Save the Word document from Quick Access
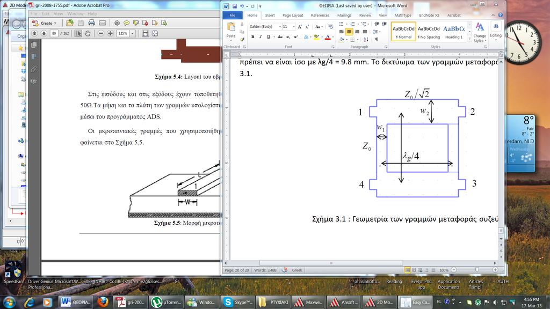Screen dimensions: 550x309 234,6
